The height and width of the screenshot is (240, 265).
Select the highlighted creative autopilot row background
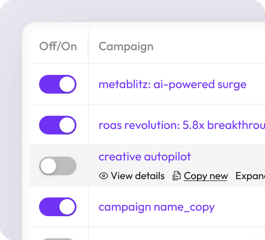147,166
